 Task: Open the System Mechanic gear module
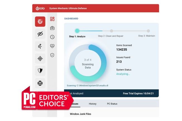tap(40, 21)
